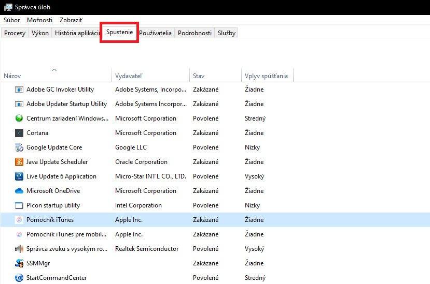Image resolution: width=430 pixels, height=284 pixels.
Task: Click the Adobe GC Invoker Utility icon
Action: coord(19,89)
